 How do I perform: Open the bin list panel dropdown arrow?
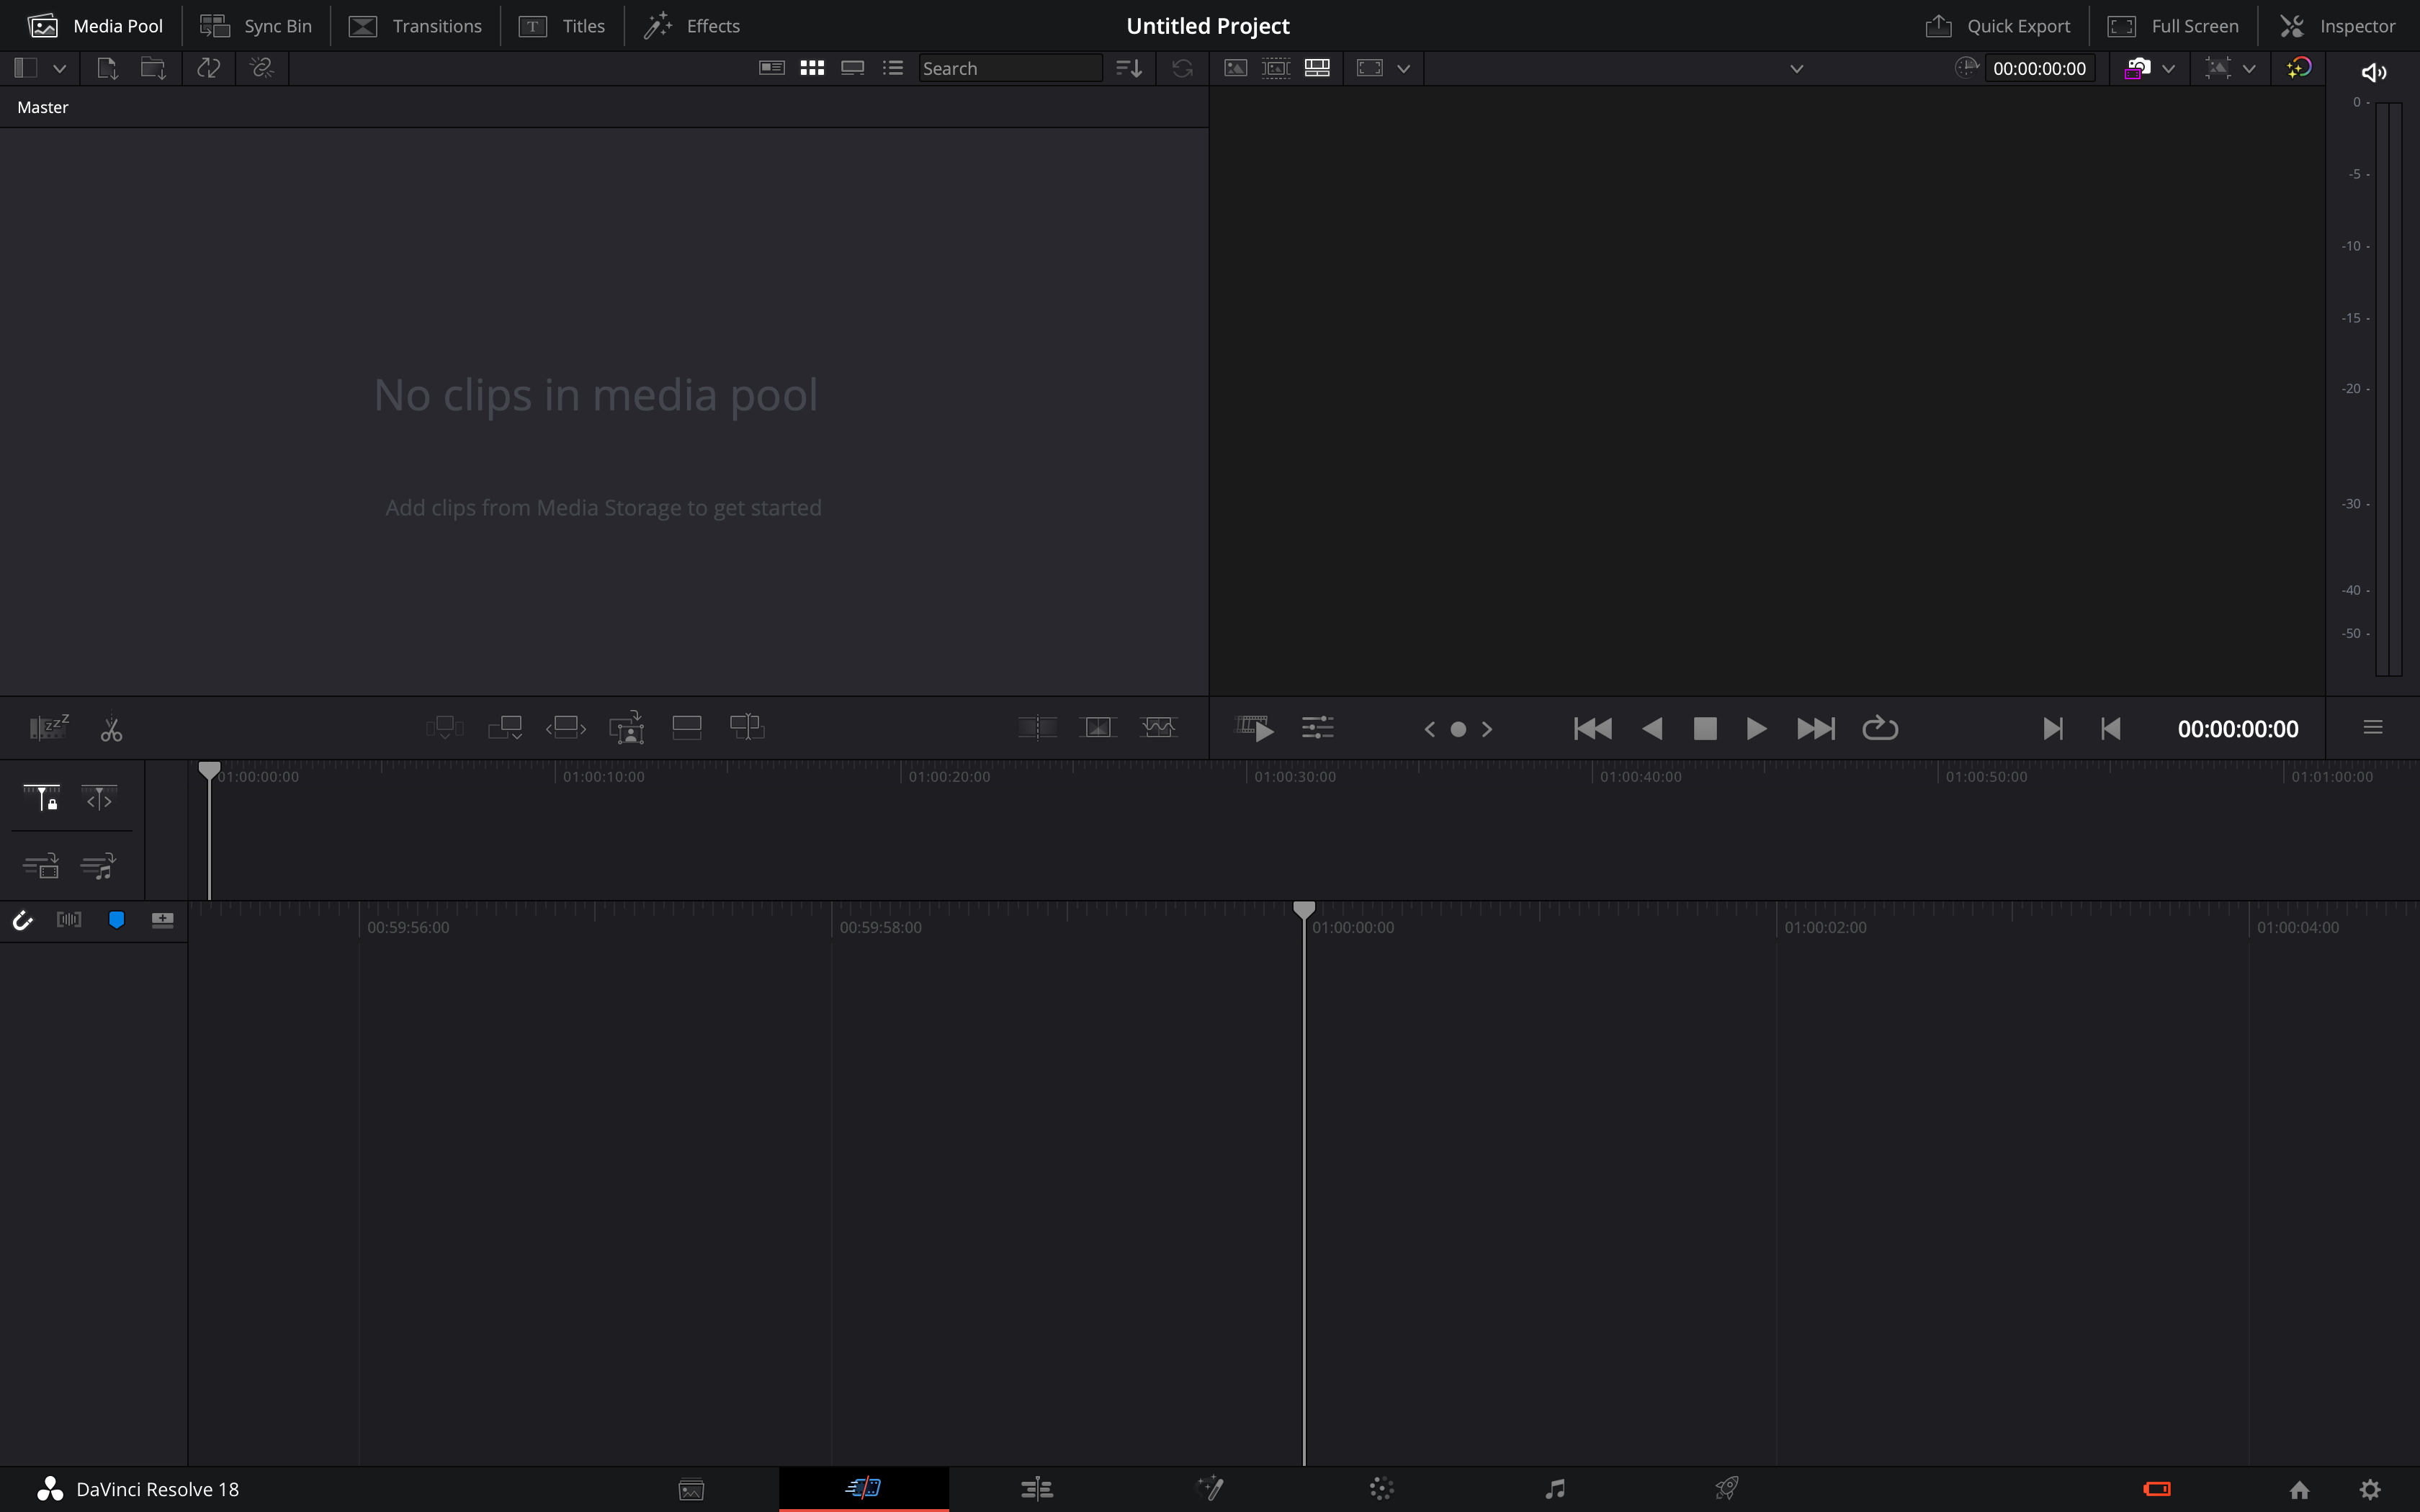pyautogui.click(x=60, y=68)
